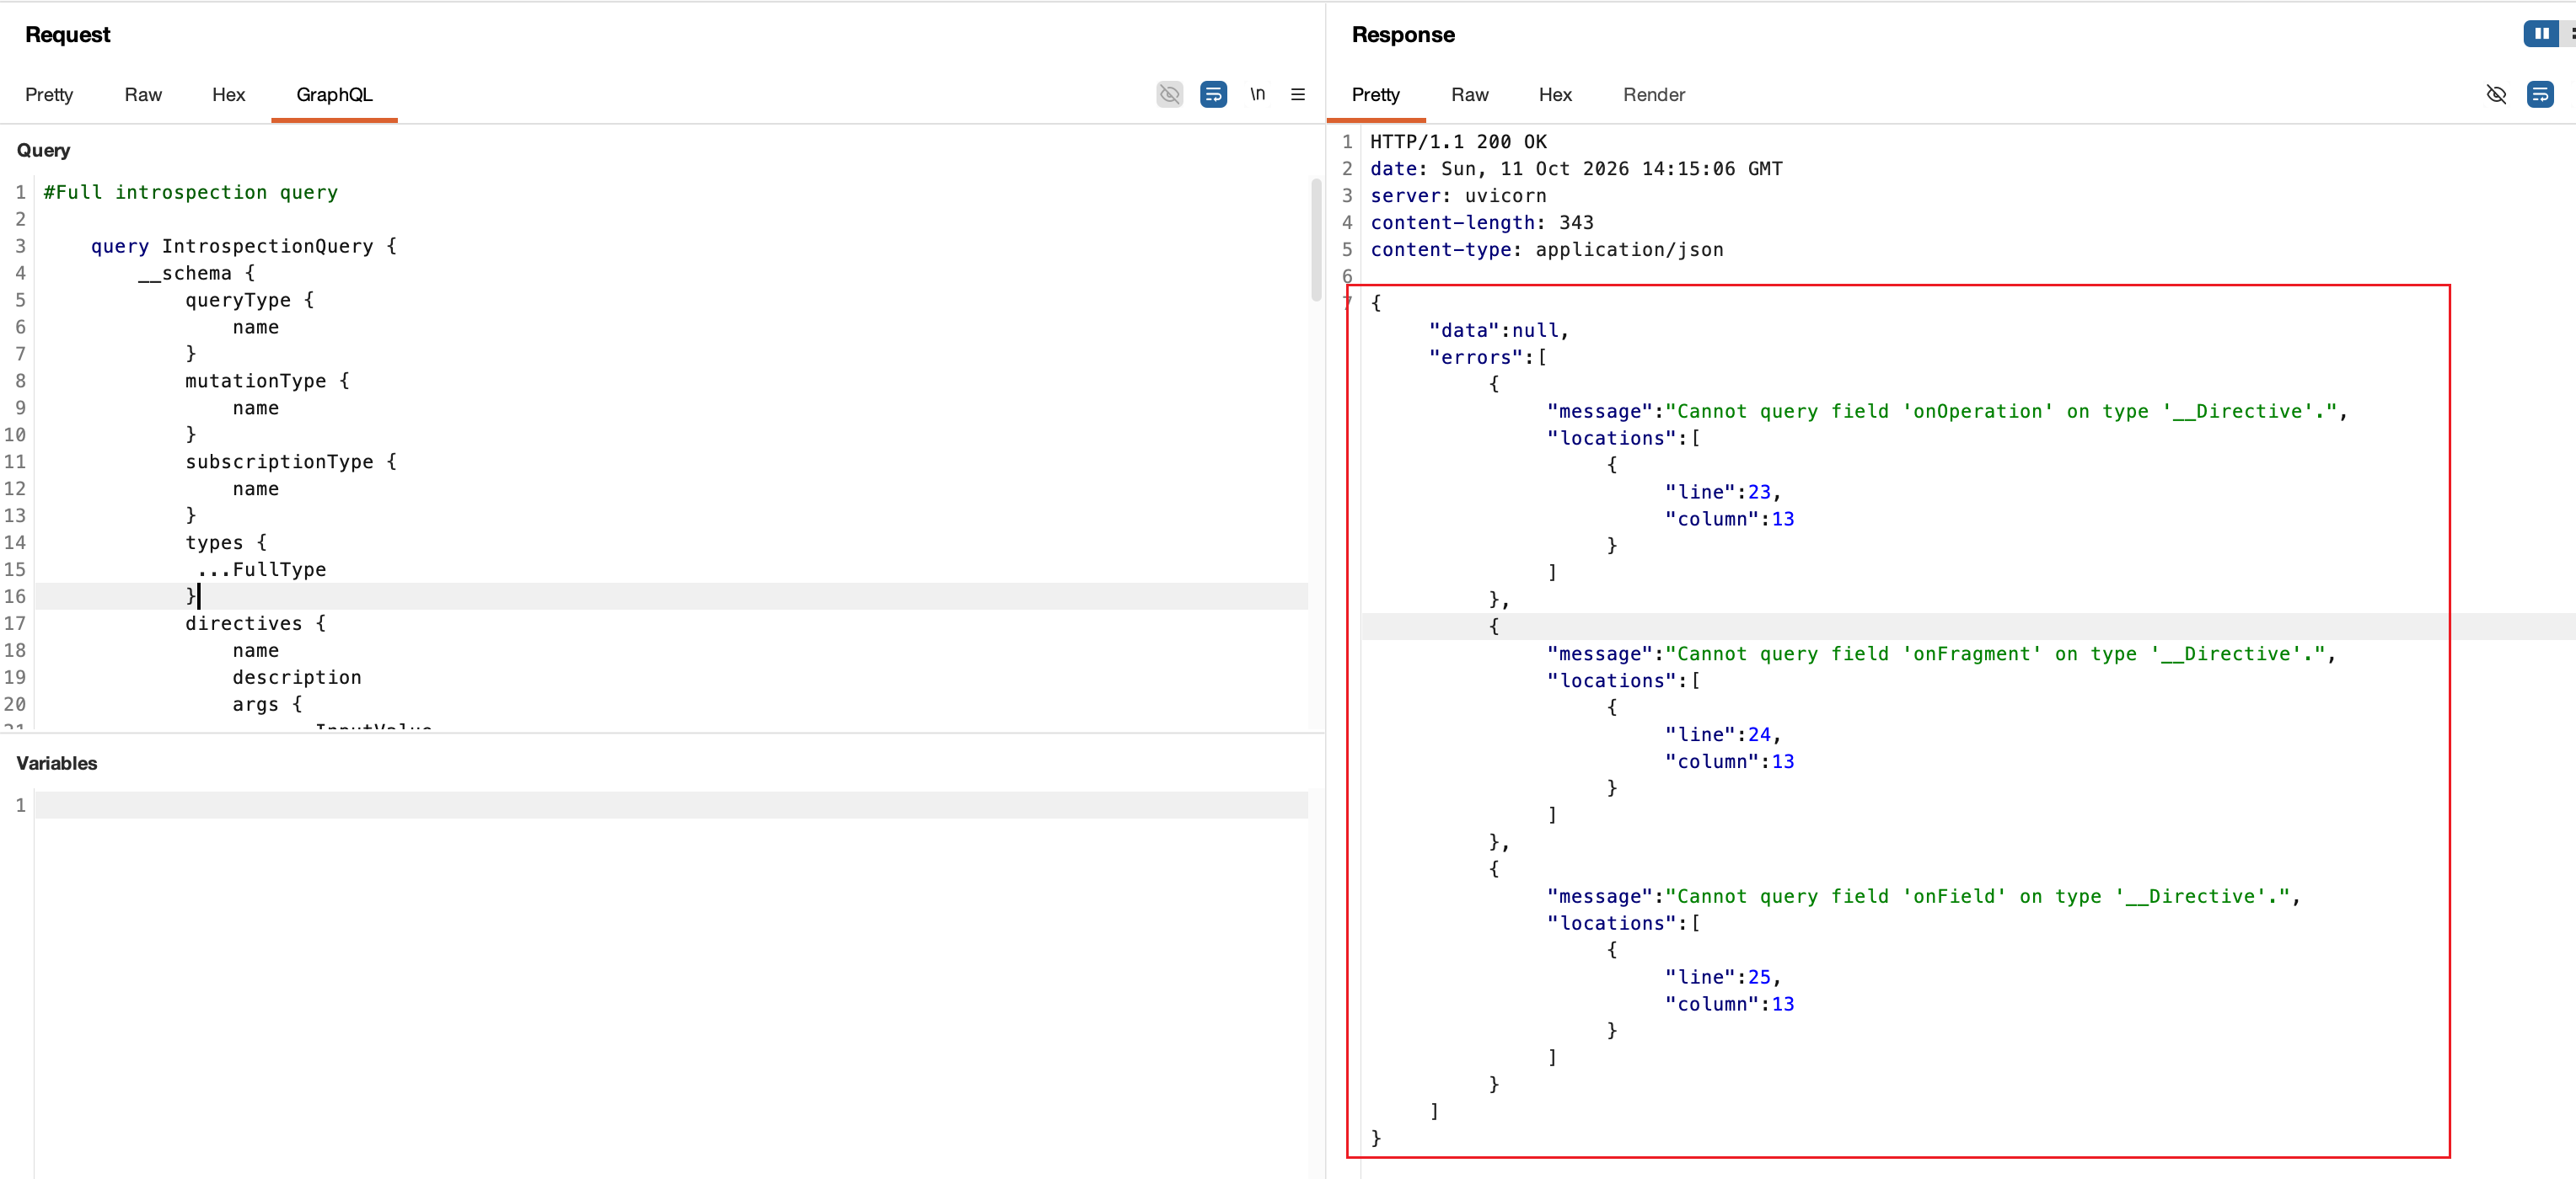This screenshot has height=1179, width=2576.
Task: Click '"line":23' in the response
Action: click(x=1723, y=493)
